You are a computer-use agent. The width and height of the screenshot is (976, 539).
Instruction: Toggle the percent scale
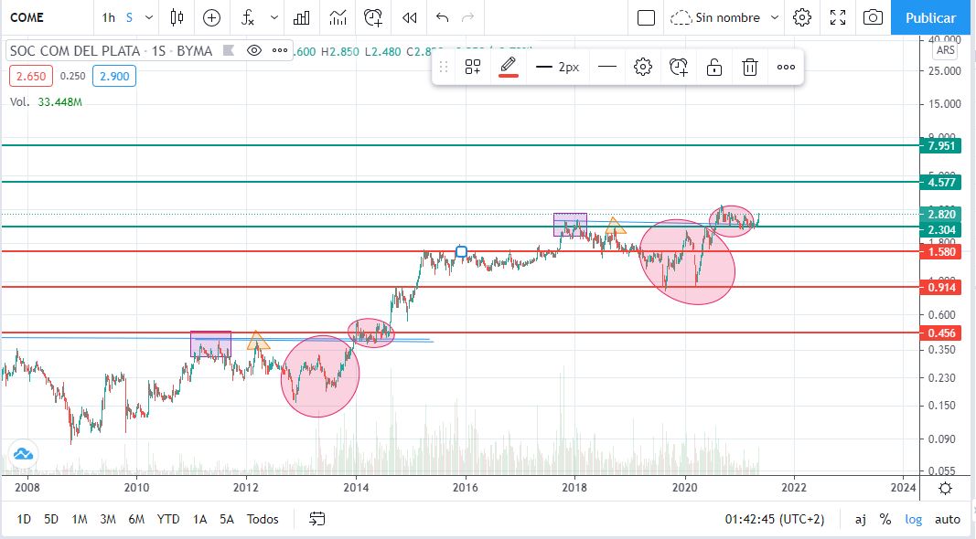(885, 519)
